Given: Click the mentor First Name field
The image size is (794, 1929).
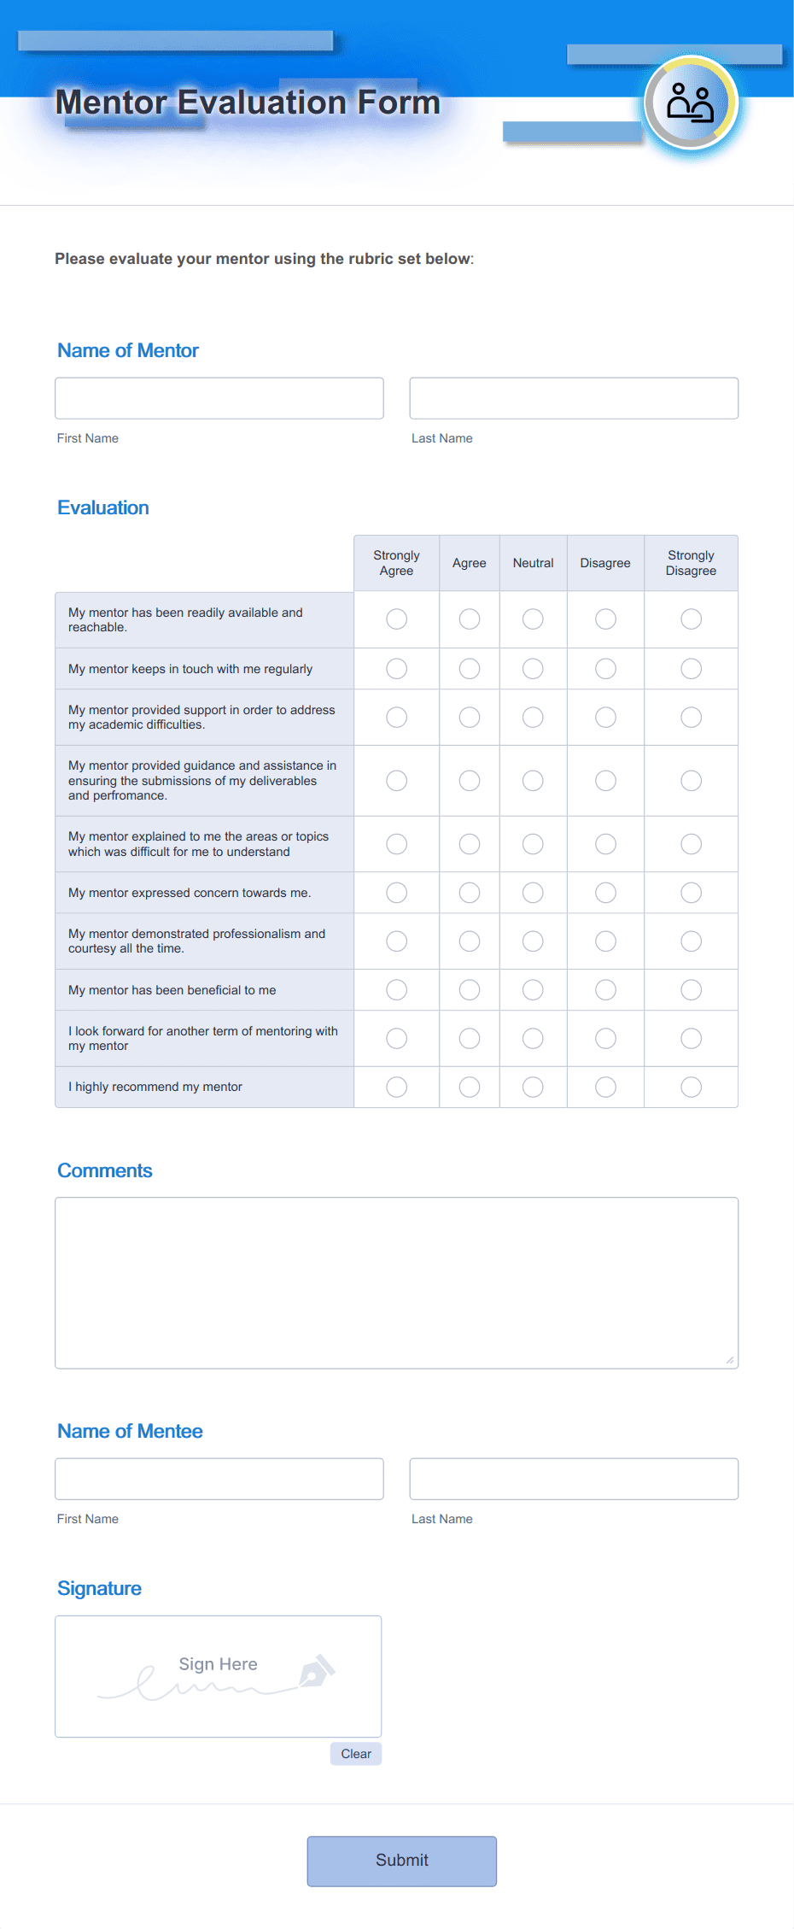Looking at the screenshot, I should tap(219, 397).
